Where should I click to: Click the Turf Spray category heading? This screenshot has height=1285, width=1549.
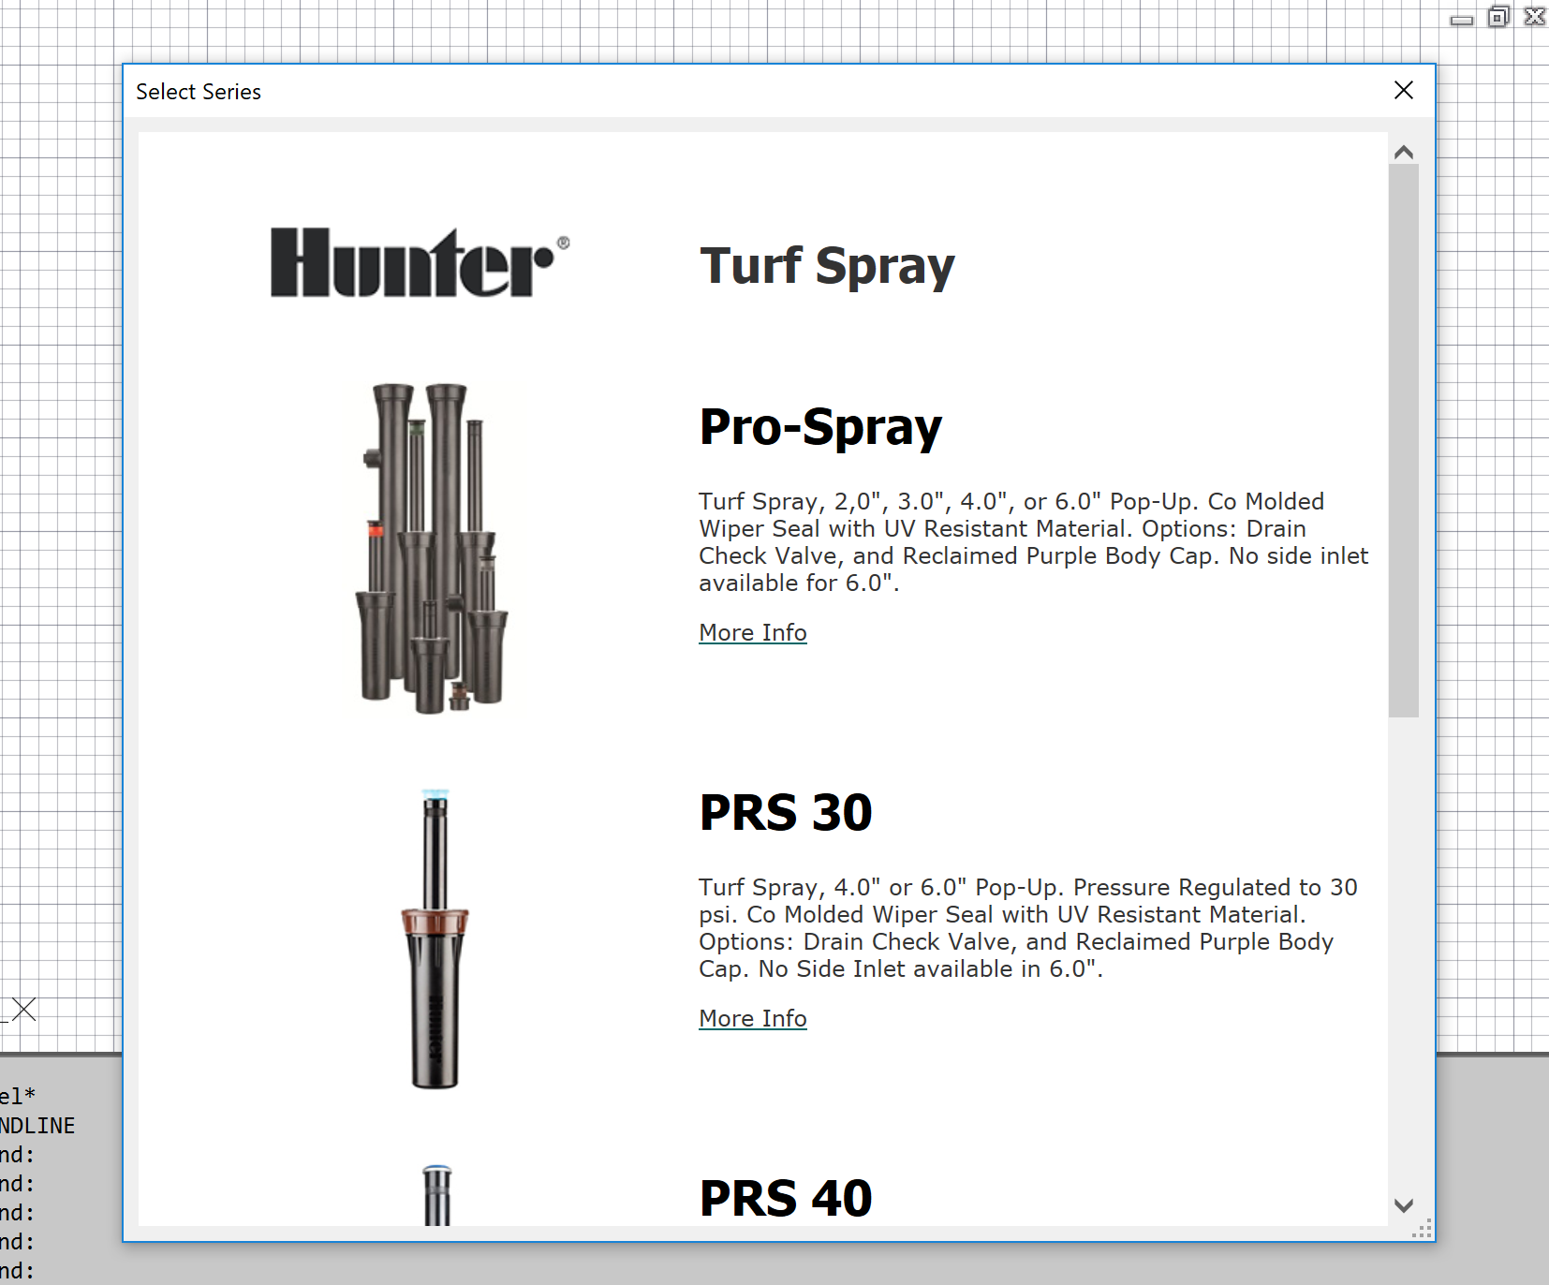828,267
